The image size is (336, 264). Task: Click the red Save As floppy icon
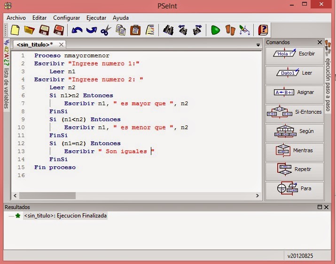point(59,30)
